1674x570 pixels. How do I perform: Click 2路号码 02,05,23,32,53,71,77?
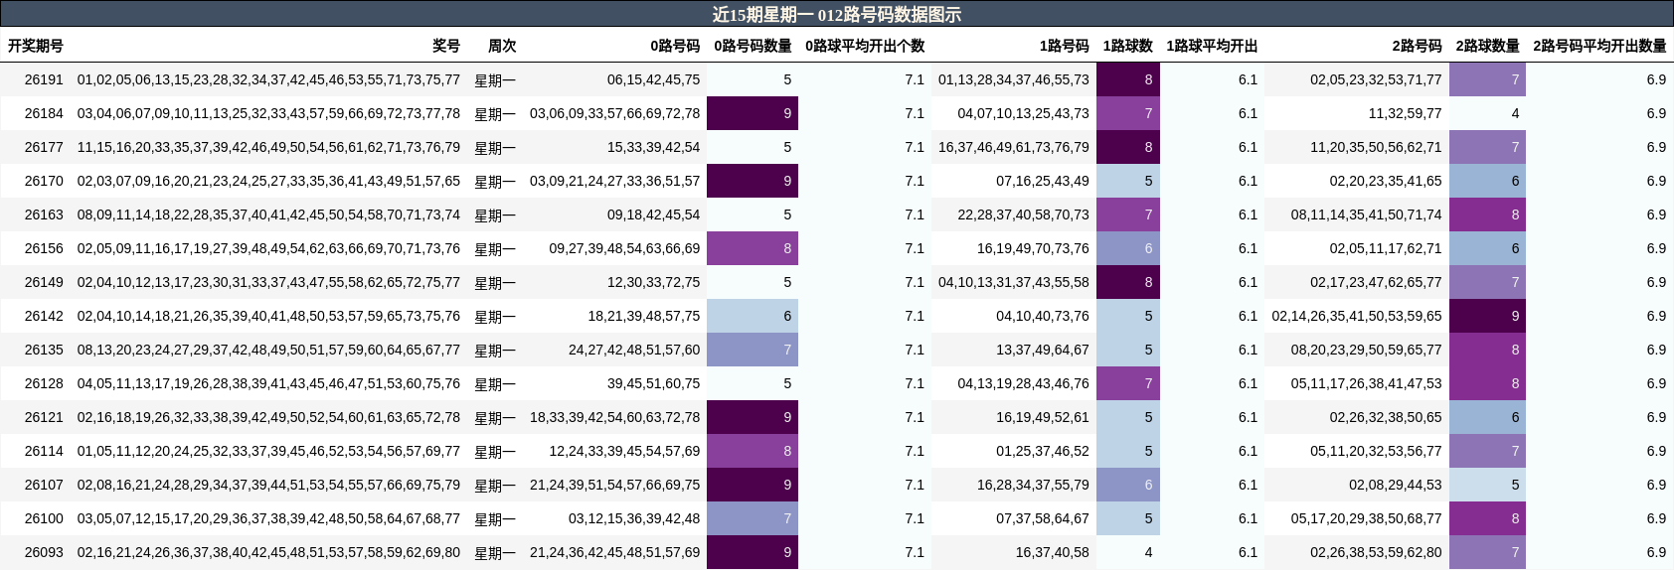(1376, 79)
